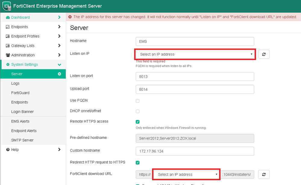The height and width of the screenshot is (185, 301).
Task: Click the Dashboard gauge icon
Action: [x=8, y=17]
